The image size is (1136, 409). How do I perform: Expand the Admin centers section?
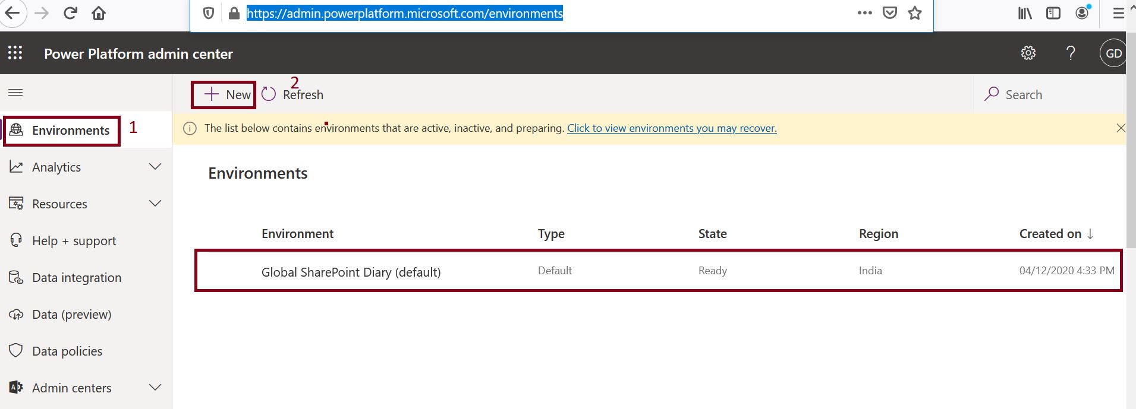tap(155, 388)
